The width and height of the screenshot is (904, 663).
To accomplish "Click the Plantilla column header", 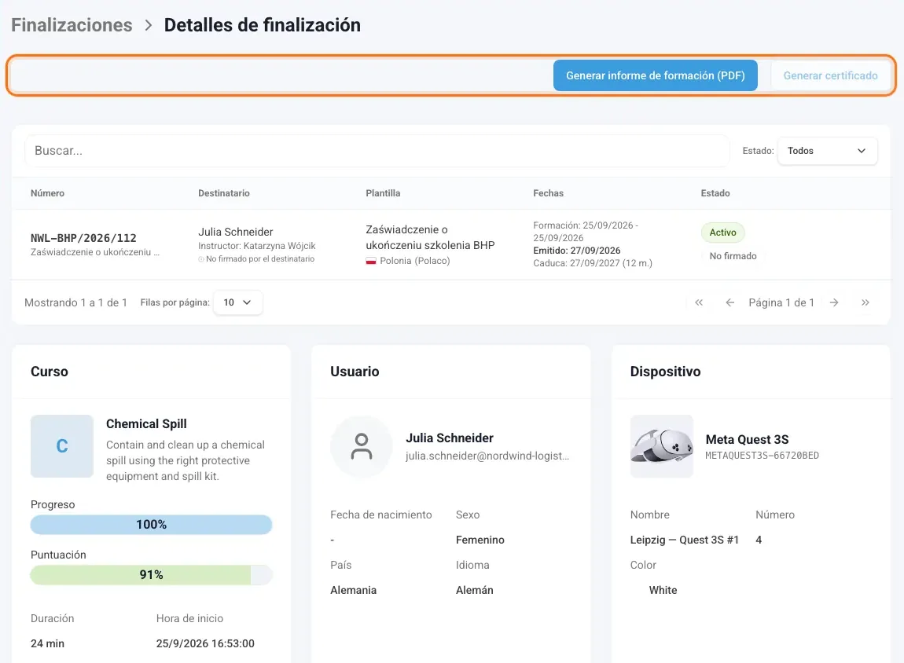I will click(383, 193).
